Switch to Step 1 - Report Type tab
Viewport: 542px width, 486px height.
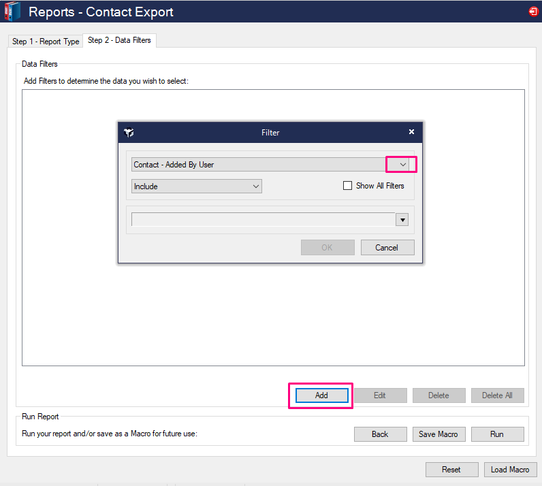(x=46, y=42)
